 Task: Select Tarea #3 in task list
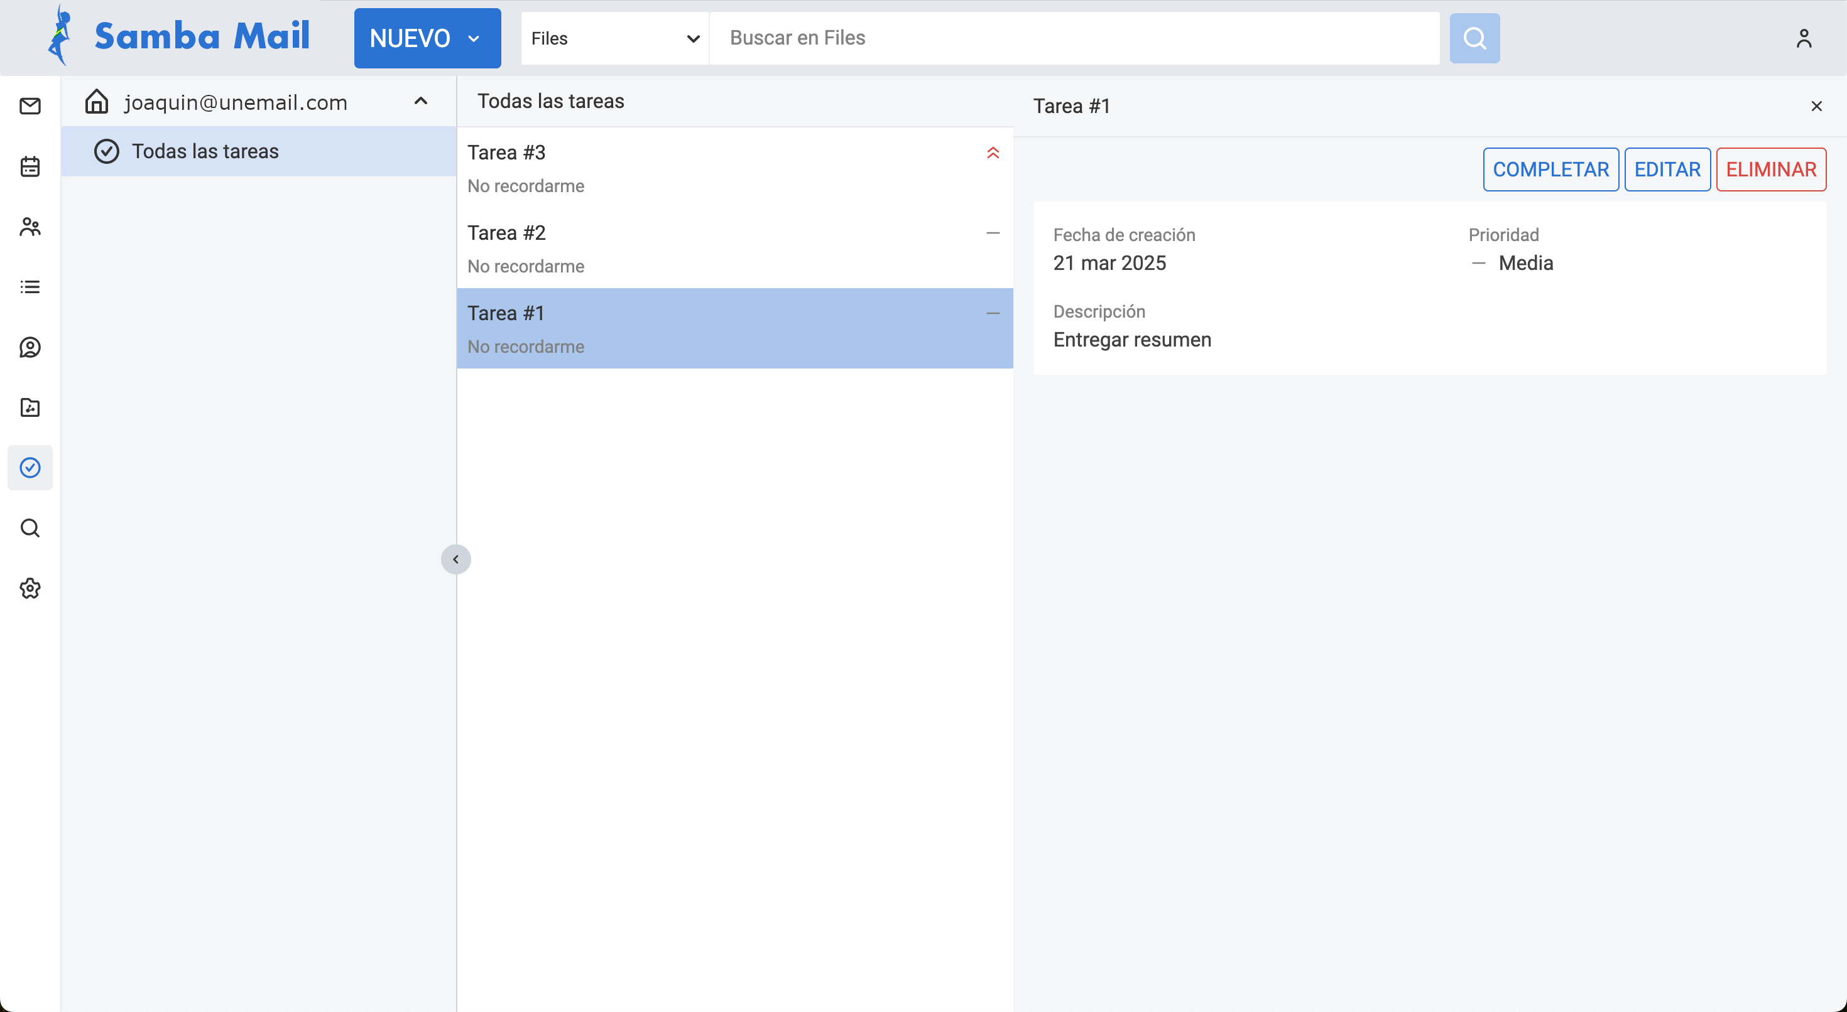click(734, 168)
